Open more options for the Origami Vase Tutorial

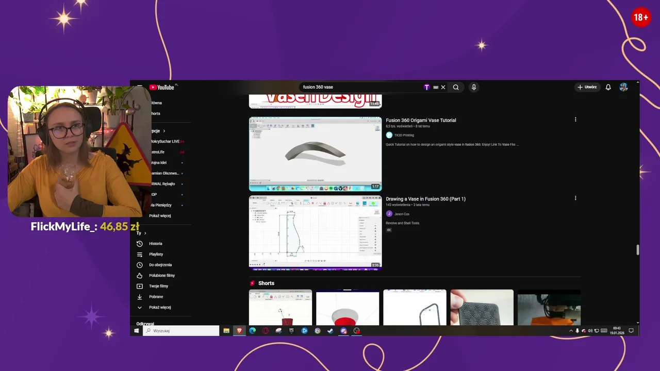575,120
